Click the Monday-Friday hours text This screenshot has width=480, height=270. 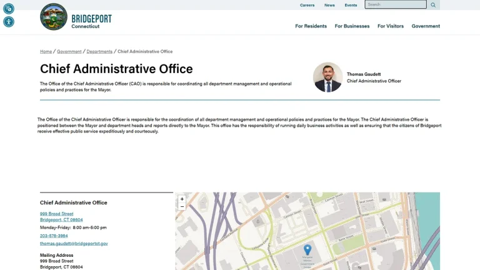[73, 227]
